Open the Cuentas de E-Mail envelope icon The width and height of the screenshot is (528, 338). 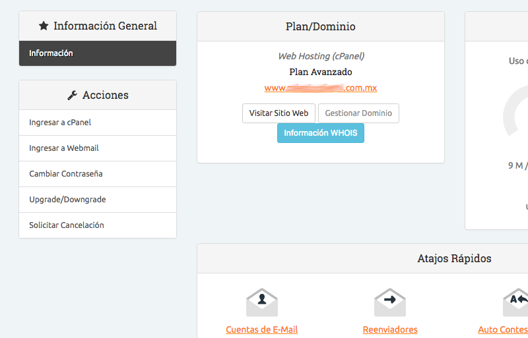[262, 302]
